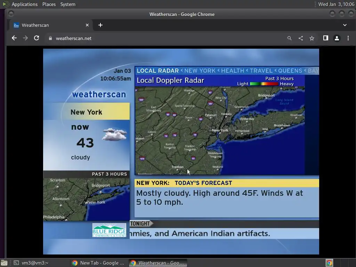The image size is (356, 267).
Task: Select the Weatherscan browser tab
Action: [51, 25]
